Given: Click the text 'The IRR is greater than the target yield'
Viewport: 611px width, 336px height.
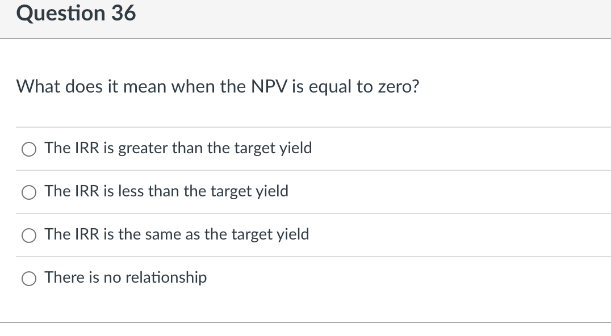Looking at the screenshot, I should coord(178,148).
